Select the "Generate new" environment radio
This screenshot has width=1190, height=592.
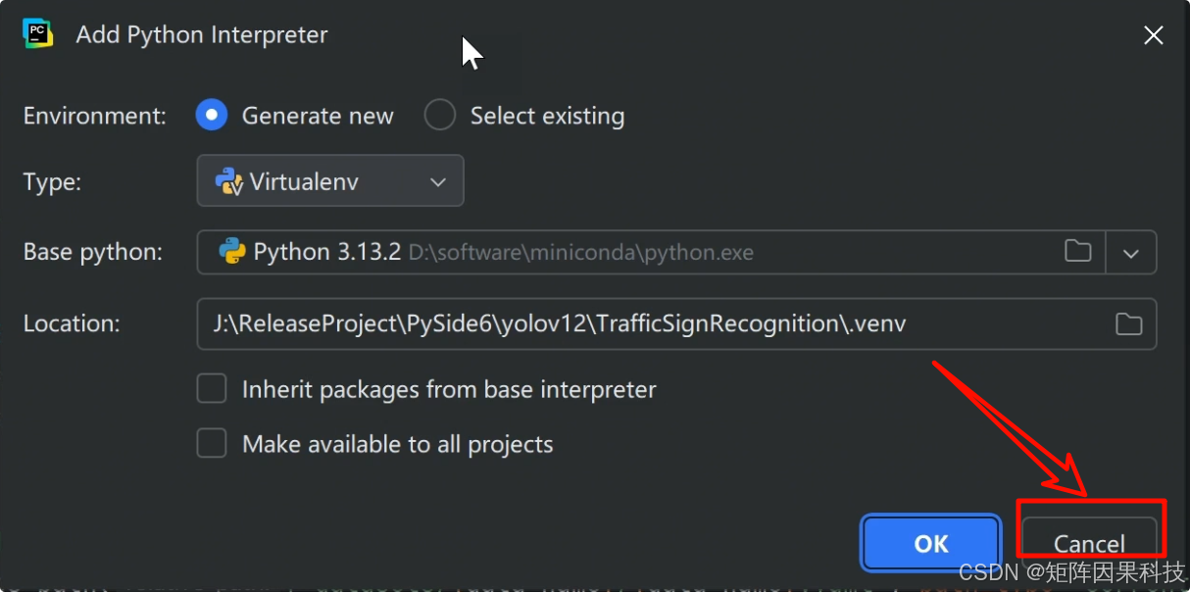[x=212, y=116]
